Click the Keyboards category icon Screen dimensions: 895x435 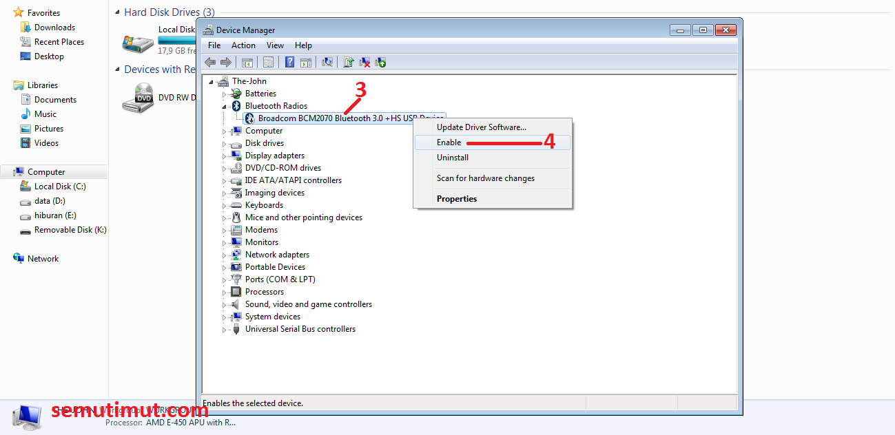coord(237,205)
